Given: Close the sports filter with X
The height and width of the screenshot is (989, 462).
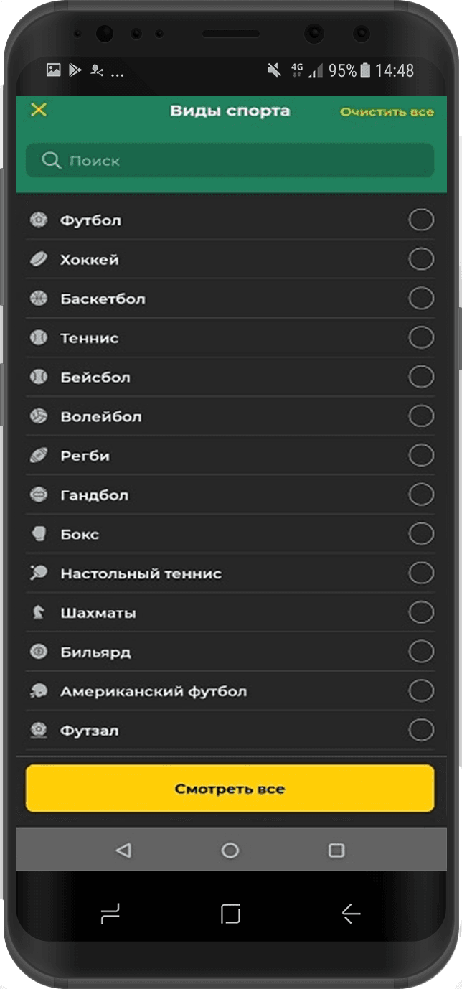Looking at the screenshot, I should (39, 110).
